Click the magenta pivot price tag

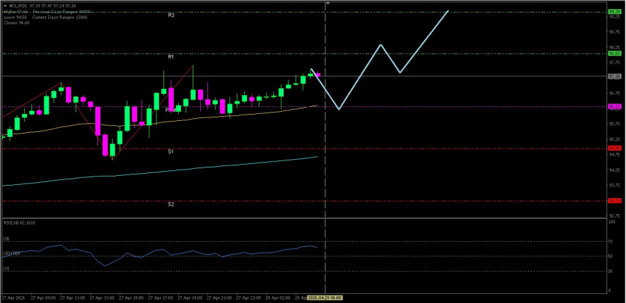614,106
